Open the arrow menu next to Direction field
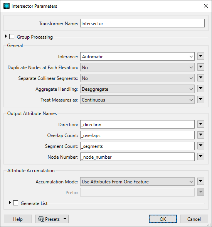Image resolution: width=212 pixels, height=227 pixels. pyautogui.click(x=200, y=124)
